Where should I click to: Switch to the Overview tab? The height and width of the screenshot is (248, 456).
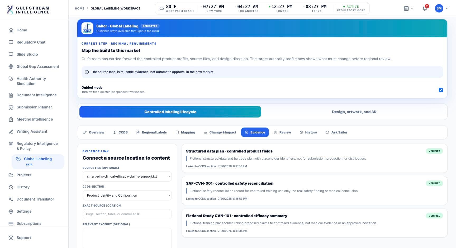click(x=94, y=132)
